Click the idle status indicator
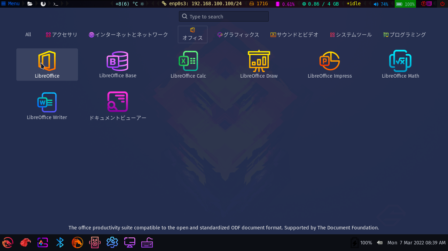 coord(354,4)
